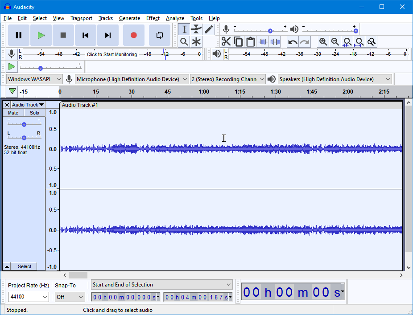Click Trim audio outside selection icon
Screen dimensions: 413x315
click(263, 42)
